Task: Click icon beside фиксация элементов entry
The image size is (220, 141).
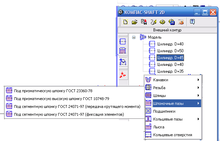Action: (x=9, y=114)
